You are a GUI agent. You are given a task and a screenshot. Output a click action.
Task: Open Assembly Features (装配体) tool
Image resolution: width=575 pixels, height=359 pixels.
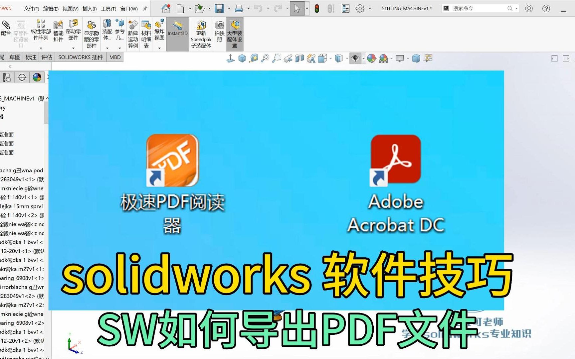click(107, 30)
